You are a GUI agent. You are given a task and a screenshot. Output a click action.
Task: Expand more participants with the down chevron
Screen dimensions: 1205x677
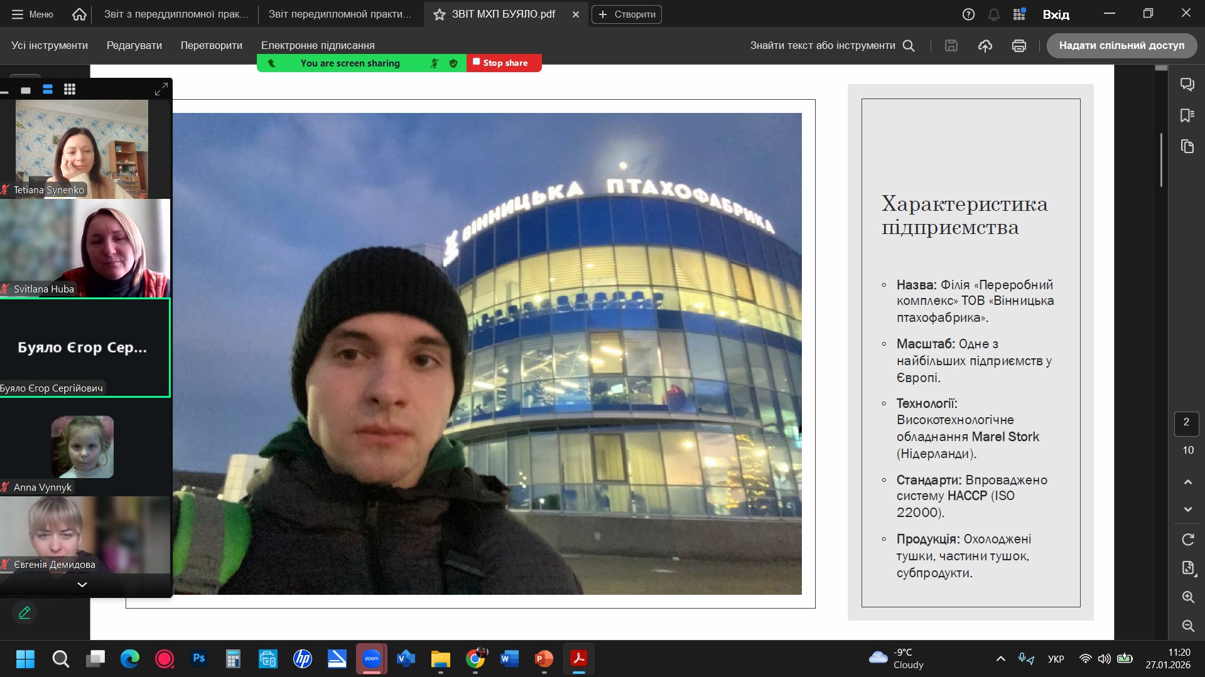point(82,585)
